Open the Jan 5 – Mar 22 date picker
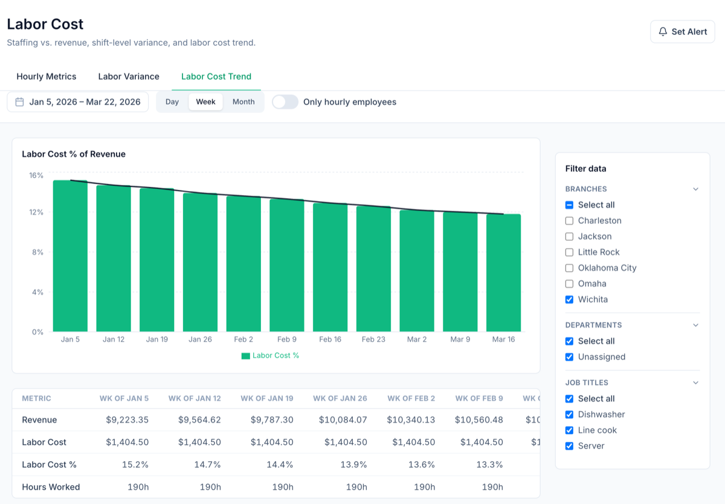Viewport: 725px width, 504px height. point(78,102)
